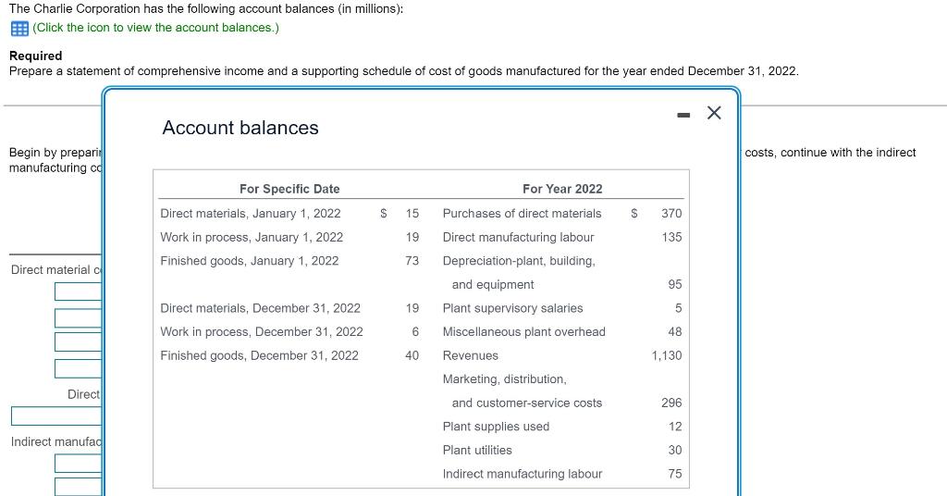Image resolution: width=947 pixels, height=496 pixels.
Task: Select 'Direct materials, December 31, 2022' label
Action: pyautogui.click(x=260, y=308)
